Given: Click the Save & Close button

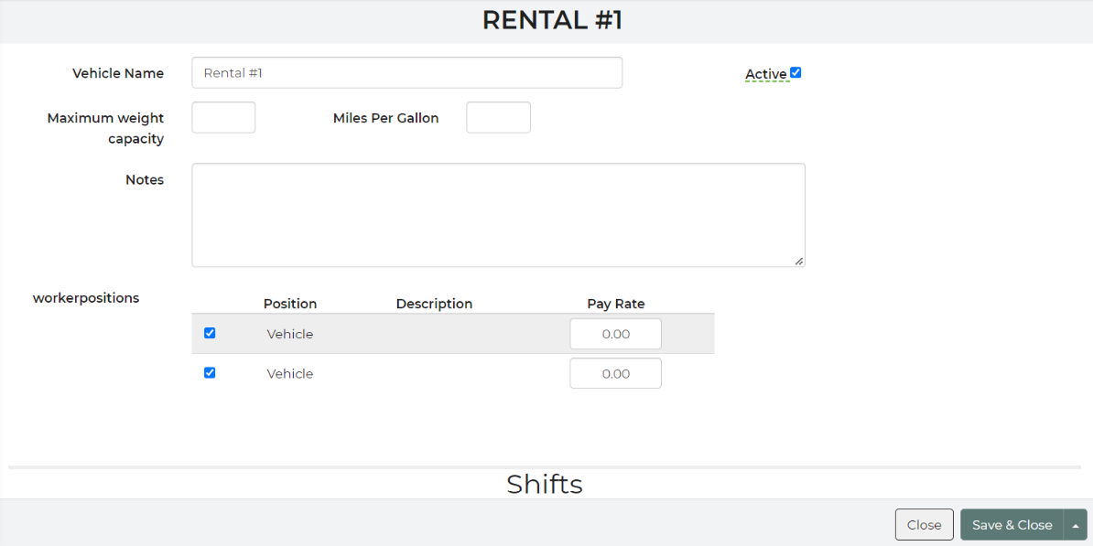Looking at the screenshot, I should 1012,525.
